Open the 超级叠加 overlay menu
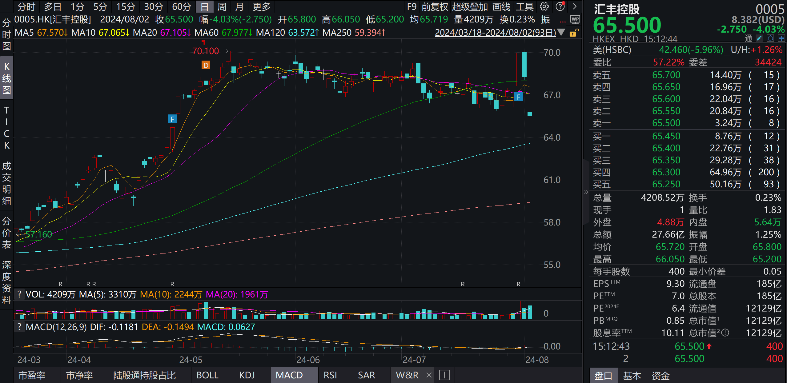The width and height of the screenshot is (787, 383). tap(470, 6)
